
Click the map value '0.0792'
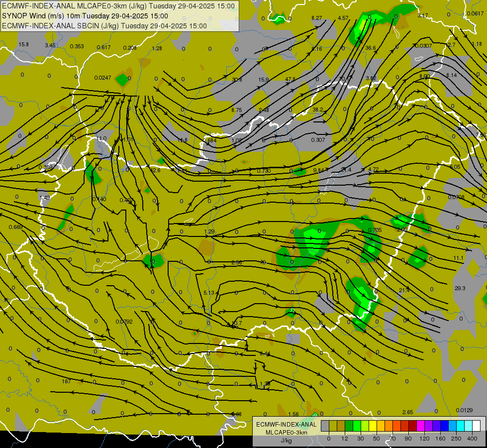click(x=124, y=322)
